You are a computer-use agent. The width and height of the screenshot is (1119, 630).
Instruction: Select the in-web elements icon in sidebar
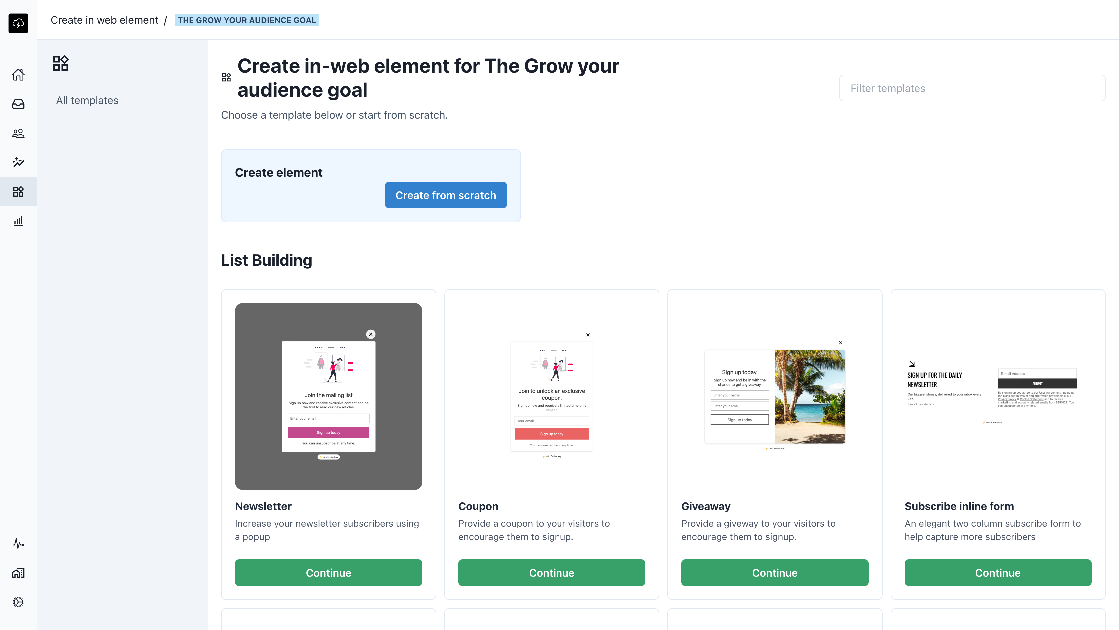click(18, 191)
